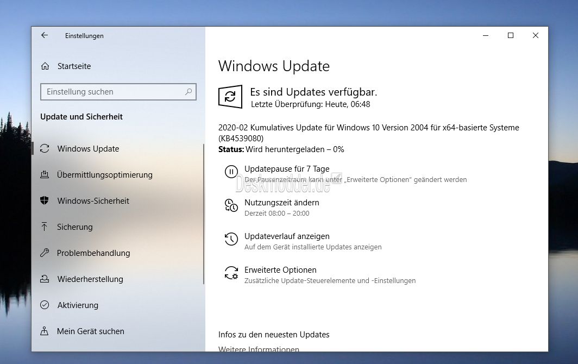Click the Problembehandlung wrench icon

point(45,253)
